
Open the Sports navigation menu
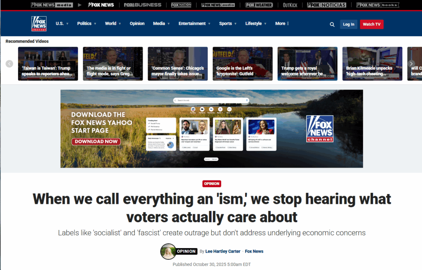[x=227, y=24]
